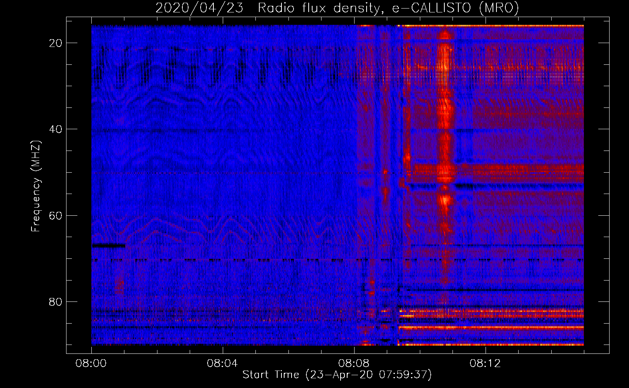Click the 80 MHz frequency tick label
The height and width of the screenshot is (388, 629).
[56, 302]
